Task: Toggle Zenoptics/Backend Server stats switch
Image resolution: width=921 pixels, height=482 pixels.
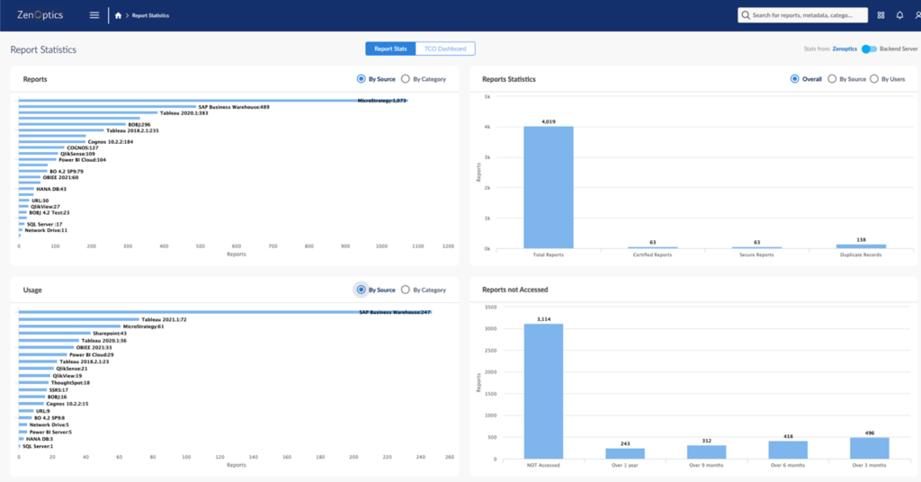Action: pyautogui.click(x=869, y=49)
